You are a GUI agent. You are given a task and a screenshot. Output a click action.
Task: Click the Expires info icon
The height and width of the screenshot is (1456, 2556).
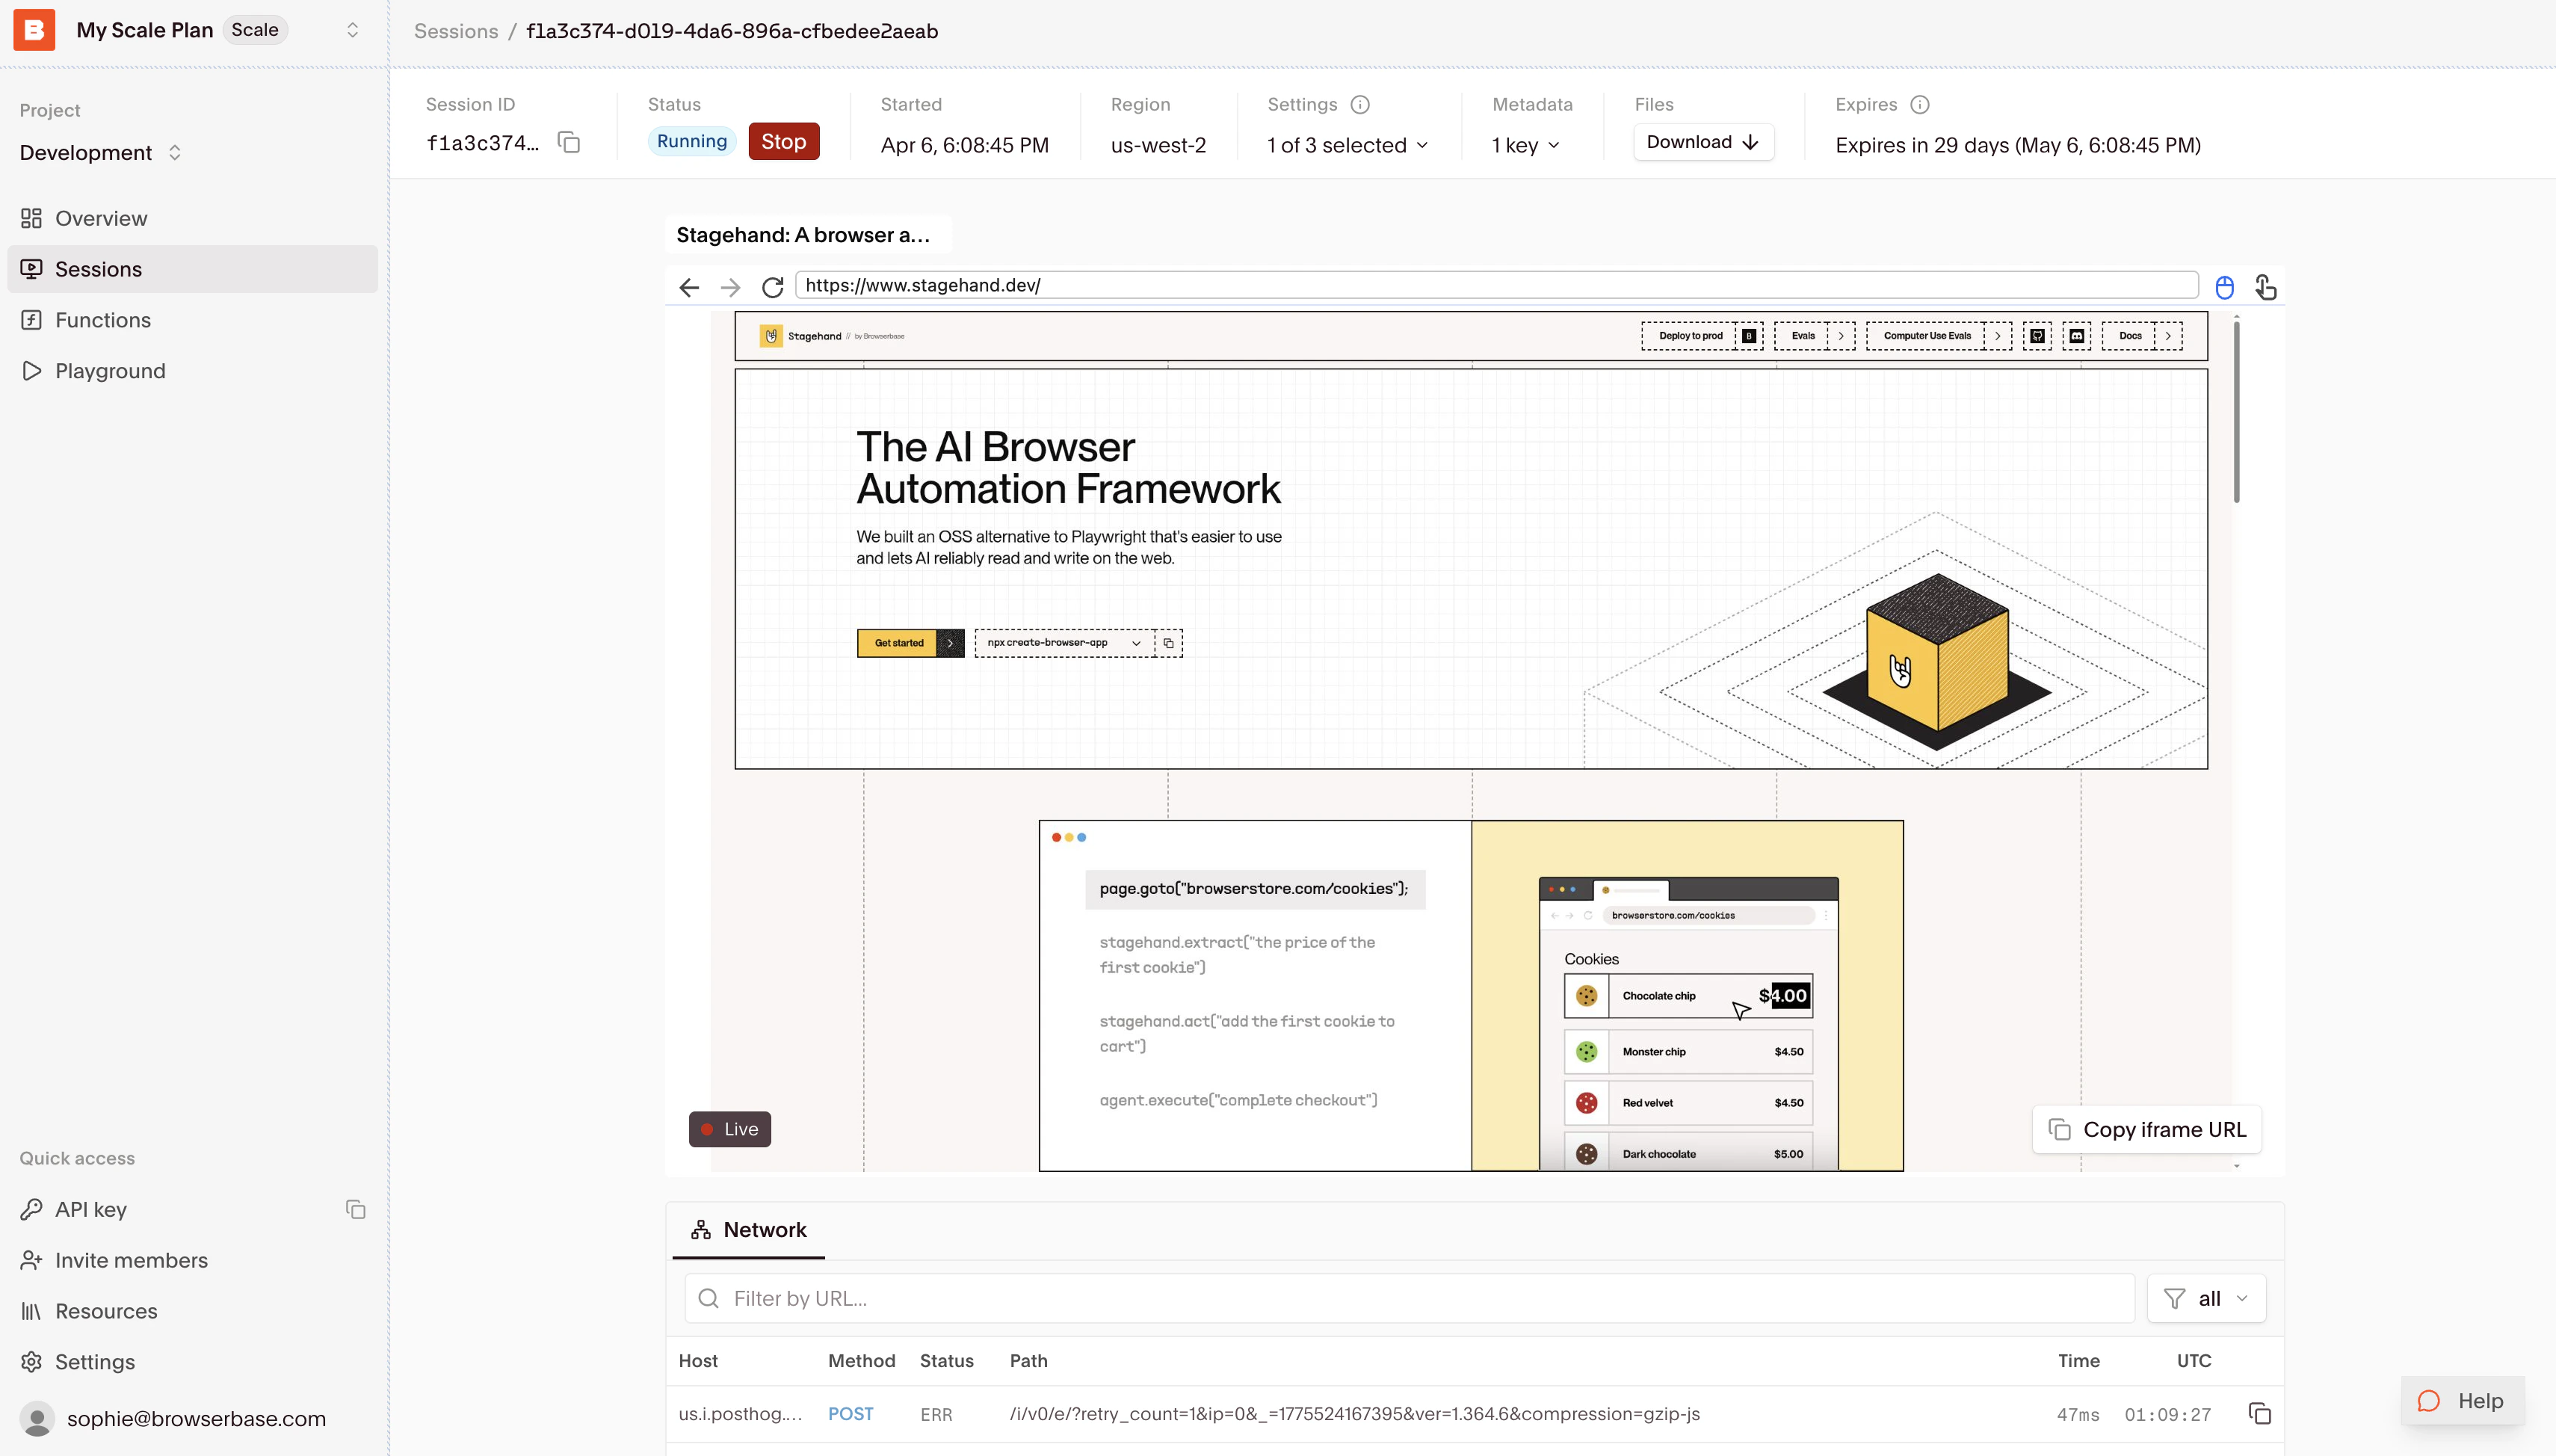(x=1919, y=105)
